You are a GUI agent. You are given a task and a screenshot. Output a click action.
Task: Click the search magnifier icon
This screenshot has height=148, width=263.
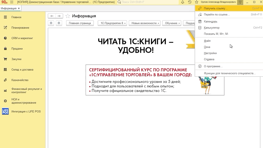[x=119, y=2]
